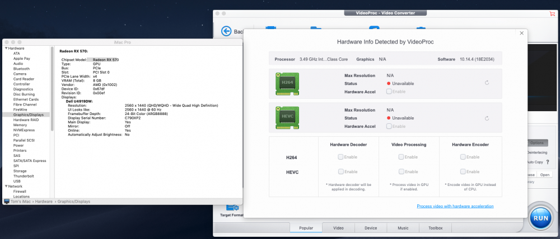This screenshot has height=239, width=560.
Task: Select Memory in the sidebar
Action: 20,125
